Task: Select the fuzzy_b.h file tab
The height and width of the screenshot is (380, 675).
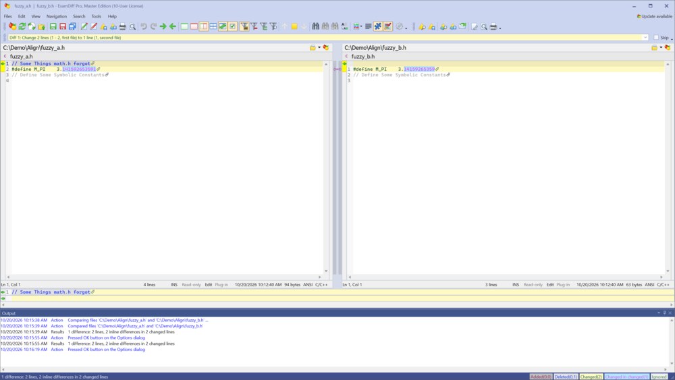Action: [363, 57]
